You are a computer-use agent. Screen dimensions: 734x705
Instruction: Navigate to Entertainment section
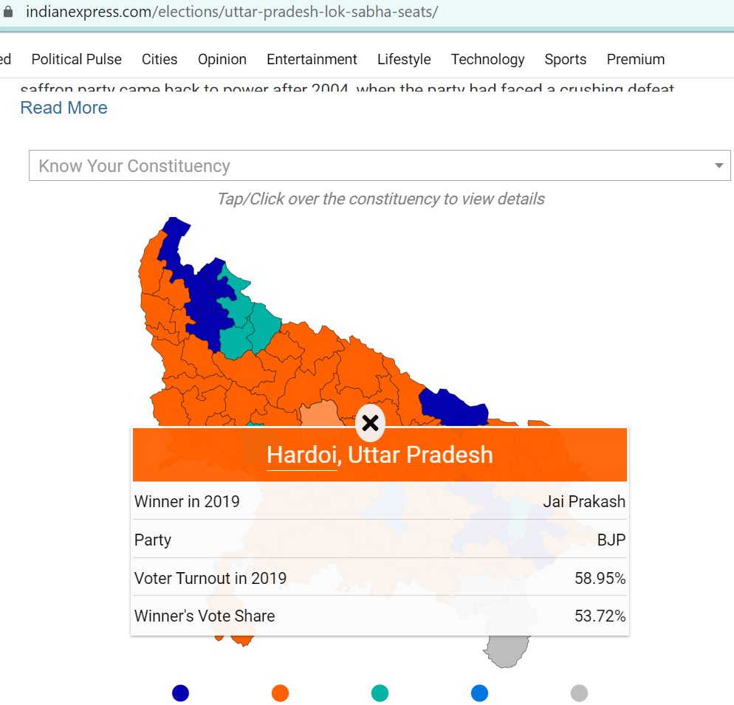[312, 60]
